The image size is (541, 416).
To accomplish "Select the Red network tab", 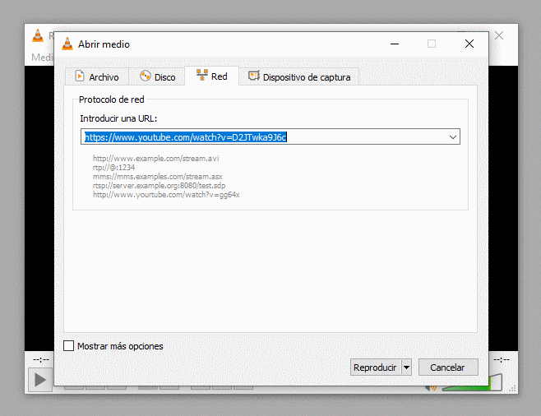I will [x=211, y=76].
